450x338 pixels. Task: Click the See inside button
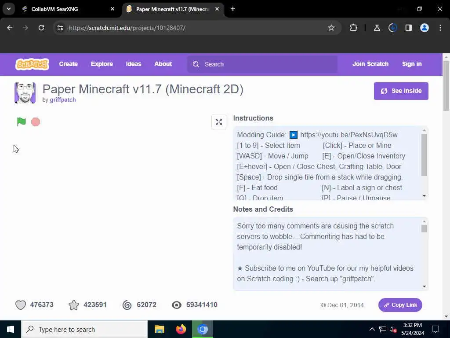point(401,91)
